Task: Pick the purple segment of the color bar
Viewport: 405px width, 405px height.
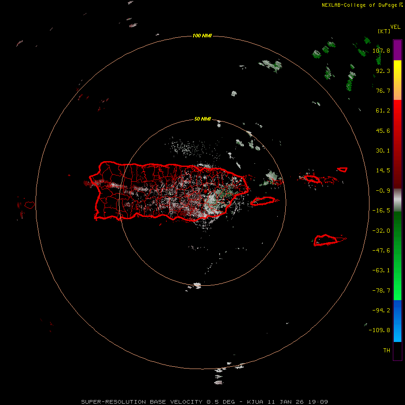Action: pyautogui.click(x=397, y=50)
